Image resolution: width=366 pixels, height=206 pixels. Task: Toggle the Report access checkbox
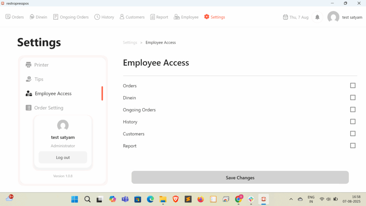tap(353, 146)
